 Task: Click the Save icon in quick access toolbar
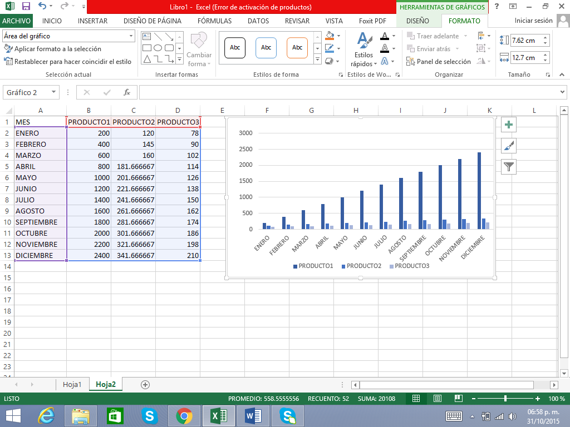pyautogui.click(x=26, y=7)
